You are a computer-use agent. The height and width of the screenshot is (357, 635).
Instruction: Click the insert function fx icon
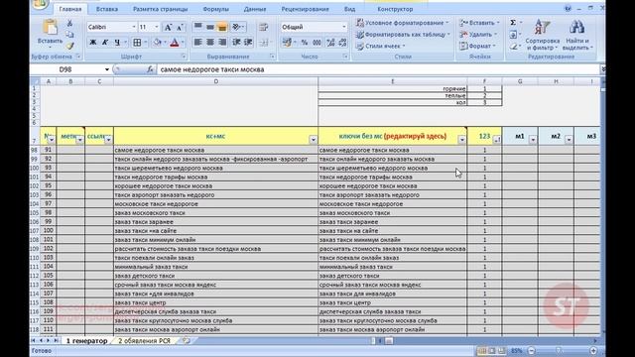[x=150, y=69]
